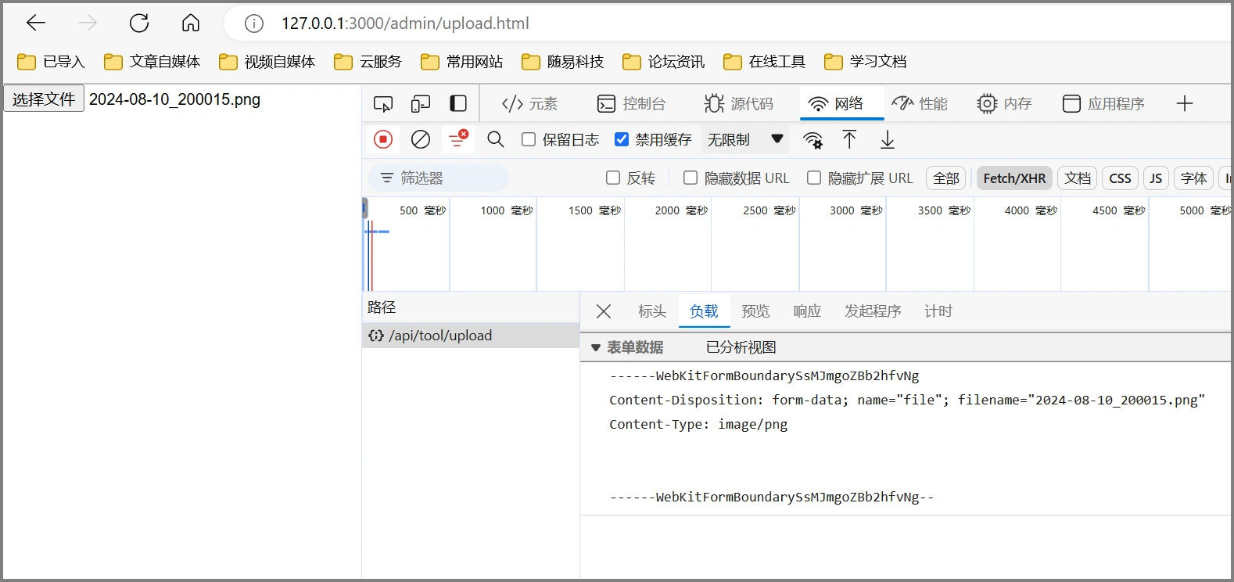Viewport: 1234px width, 582px height.
Task: Click the record network log icon
Action: 383,139
